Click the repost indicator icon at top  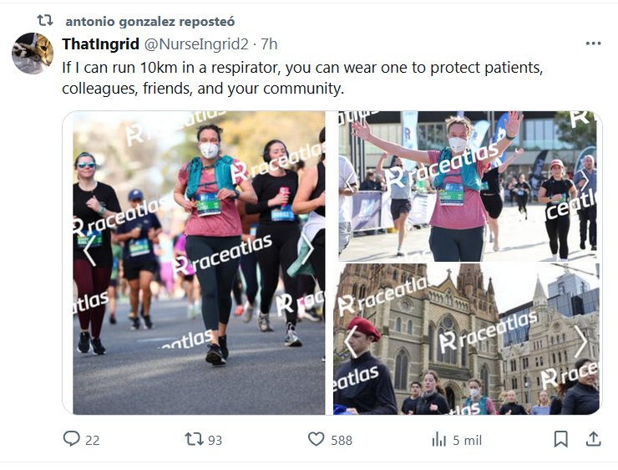(45, 20)
